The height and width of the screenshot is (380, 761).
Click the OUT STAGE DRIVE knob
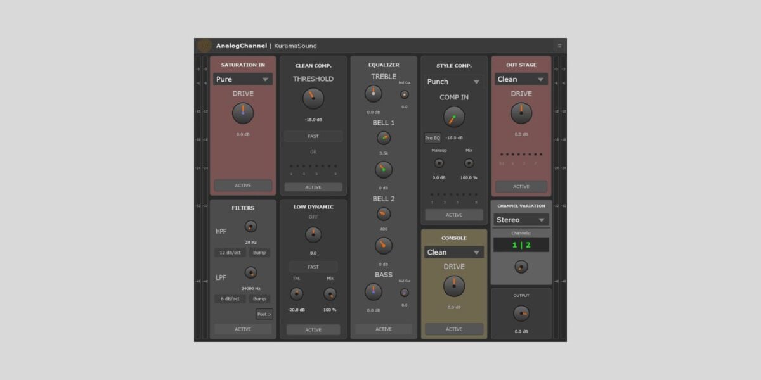[x=520, y=113]
